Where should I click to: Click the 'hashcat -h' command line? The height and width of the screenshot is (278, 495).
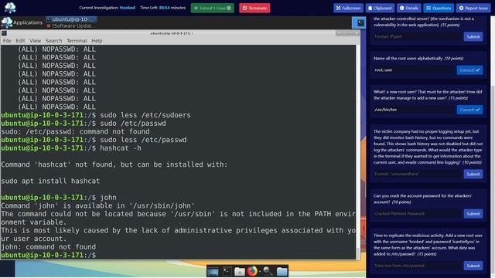(x=71, y=148)
